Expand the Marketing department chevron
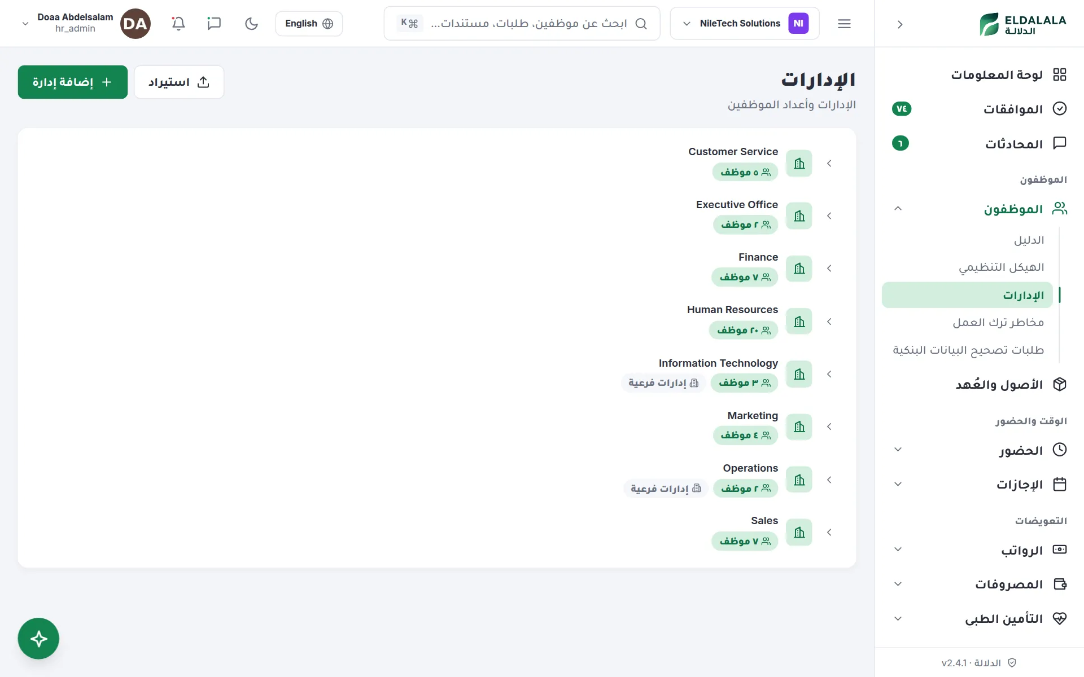 pyautogui.click(x=829, y=427)
